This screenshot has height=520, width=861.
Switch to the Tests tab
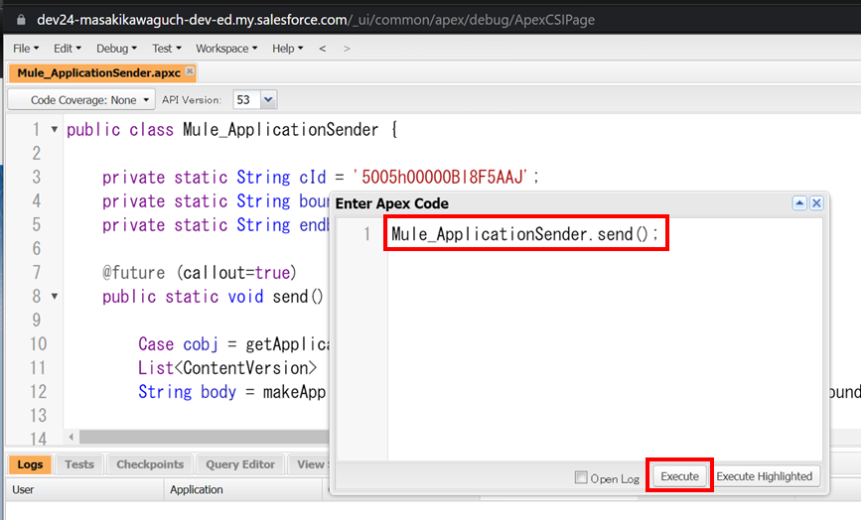coord(79,464)
